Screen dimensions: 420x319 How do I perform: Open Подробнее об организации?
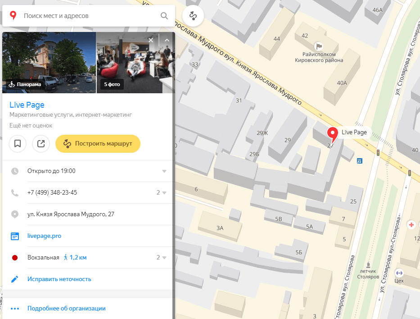coord(67,308)
